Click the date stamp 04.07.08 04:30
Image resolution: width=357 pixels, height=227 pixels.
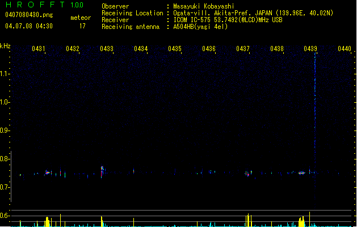tap(29, 26)
